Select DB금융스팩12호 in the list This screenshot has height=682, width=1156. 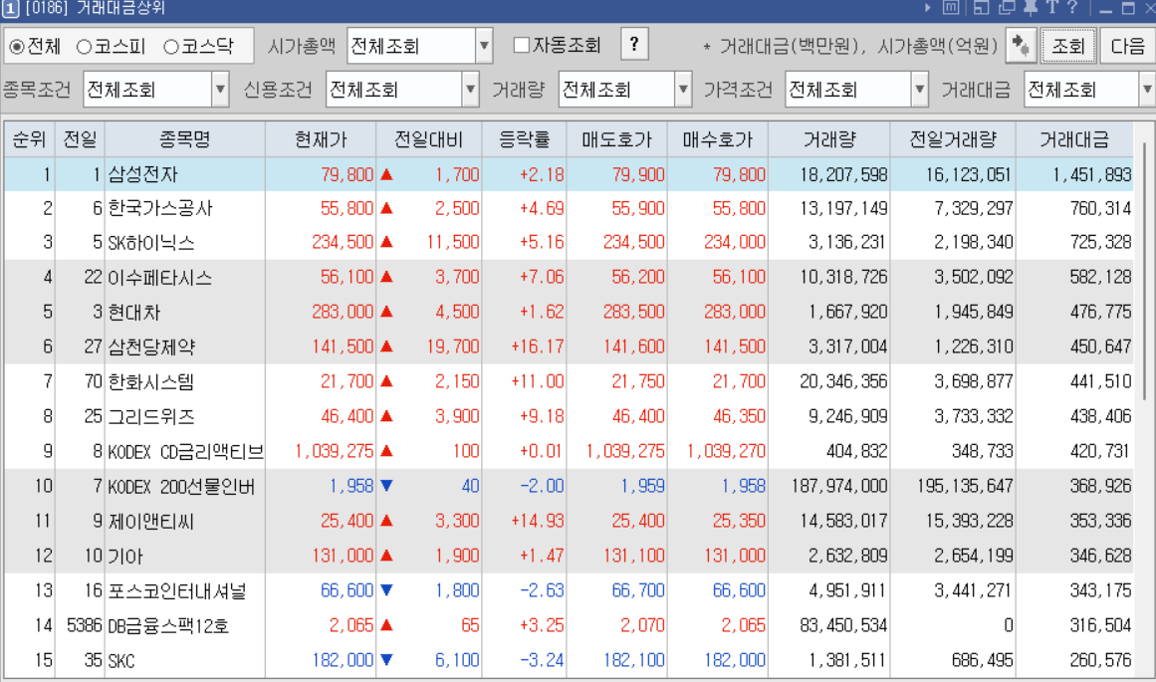click(168, 626)
